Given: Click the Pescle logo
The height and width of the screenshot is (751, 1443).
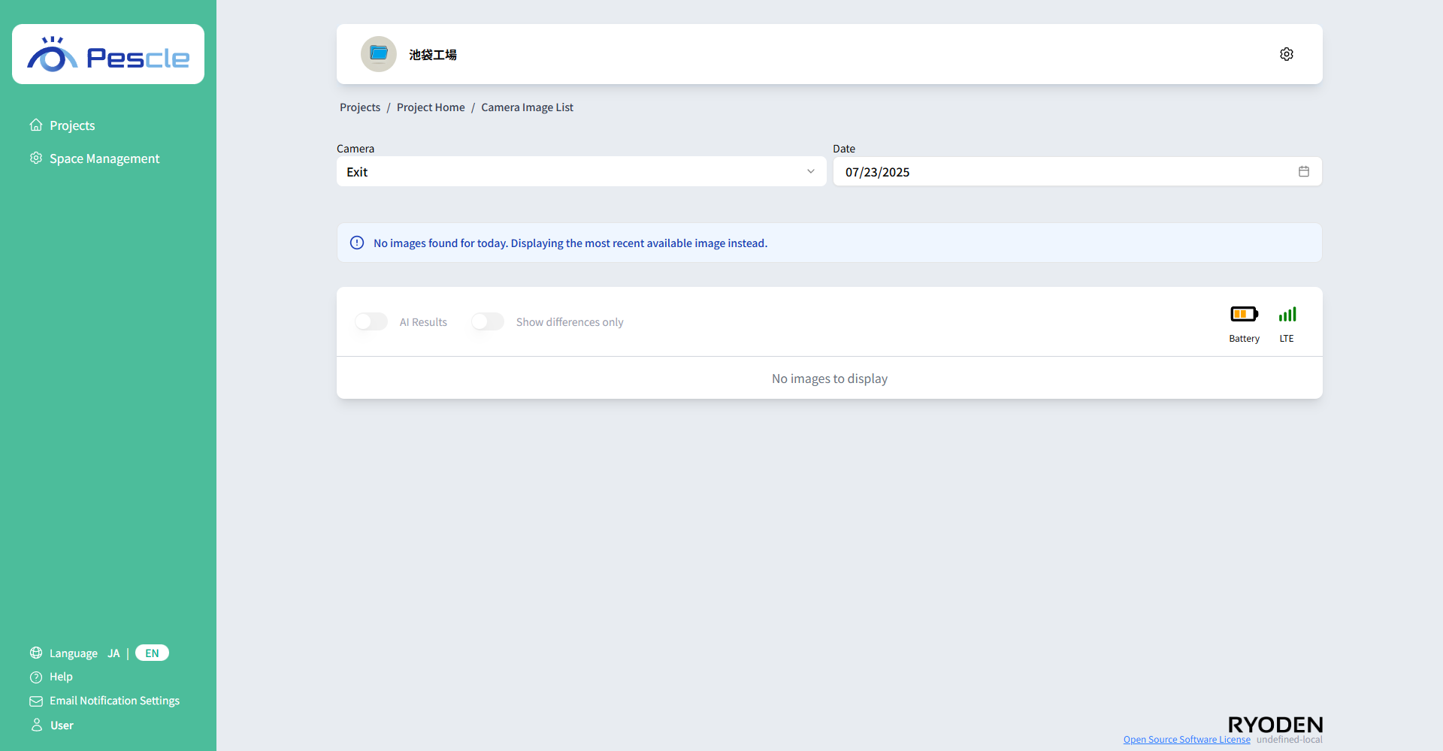Looking at the screenshot, I should pos(108,55).
